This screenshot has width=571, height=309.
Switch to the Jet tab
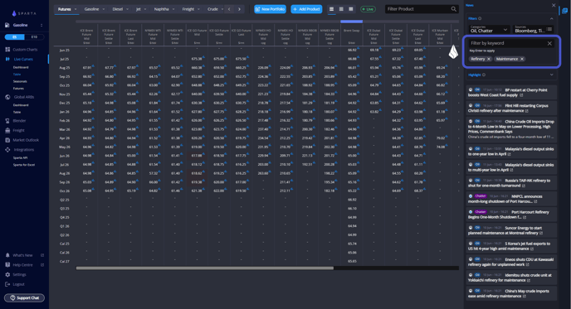click(139, 9)
